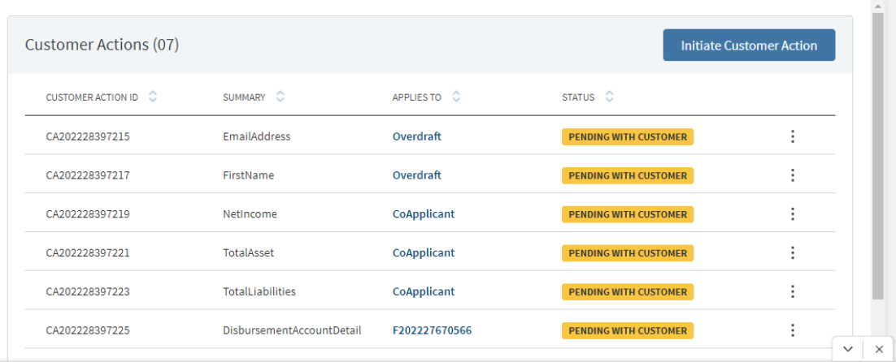Open kebab menu for TotalLiabilities row
Screen dimensions: 896x362
pyautogui.click(x=792, y=292)
